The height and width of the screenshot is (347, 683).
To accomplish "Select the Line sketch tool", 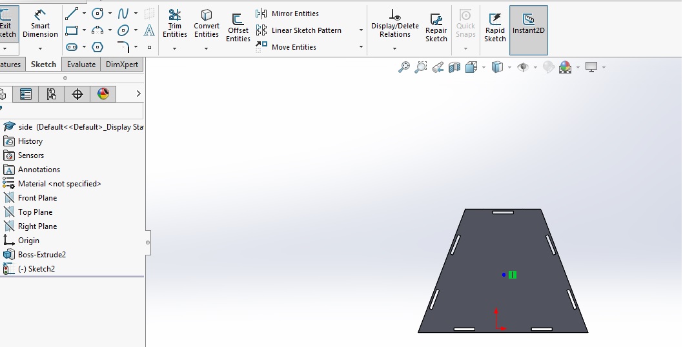I will 72,14.
